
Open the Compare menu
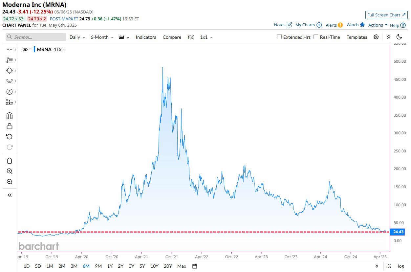(172, 37)
